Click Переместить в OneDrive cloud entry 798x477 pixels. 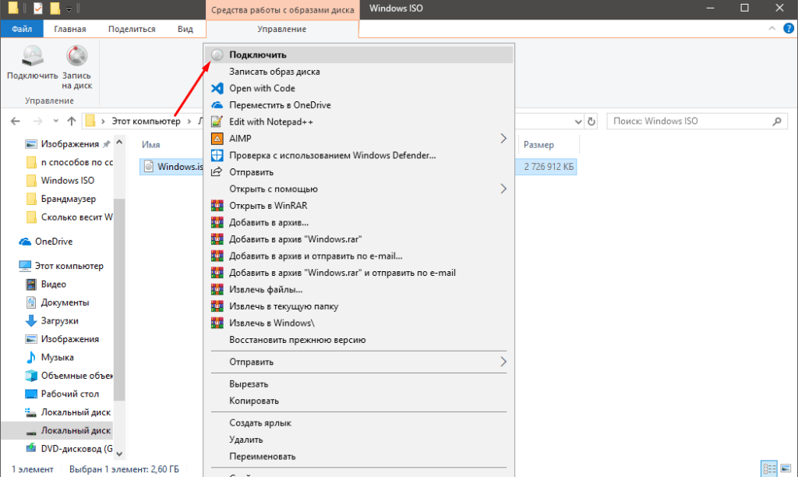[280, 105]
